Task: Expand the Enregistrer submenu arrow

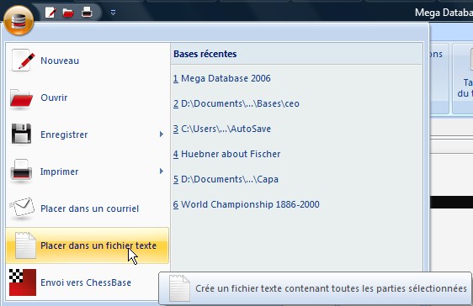Action: click(x=162, y=134)
